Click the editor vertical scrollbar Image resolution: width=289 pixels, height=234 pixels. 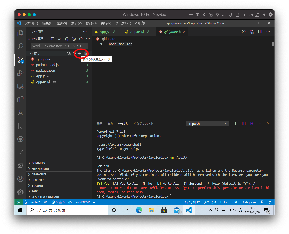coord(273,80)
